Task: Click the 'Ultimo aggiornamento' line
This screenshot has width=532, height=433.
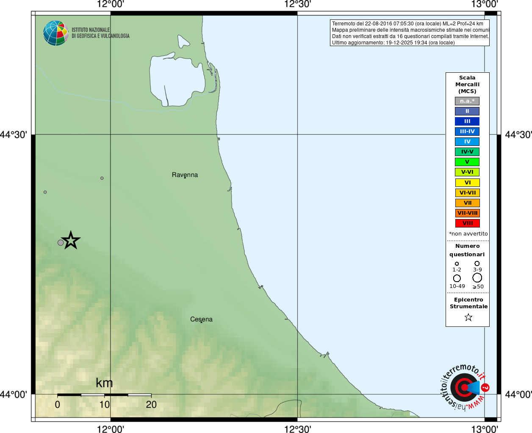Action: tap(393, 43)
